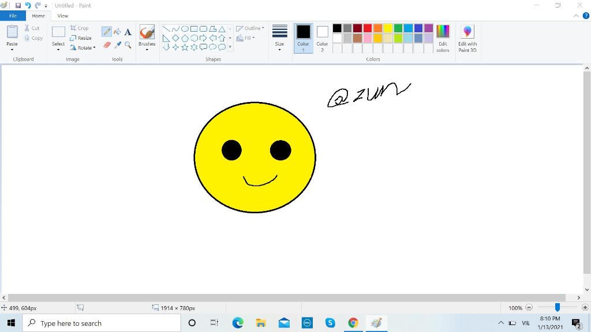Open File Explorer from the taskbar
Image resolution: width=591 pixels, height=332 pixels.
coord(261,323)
